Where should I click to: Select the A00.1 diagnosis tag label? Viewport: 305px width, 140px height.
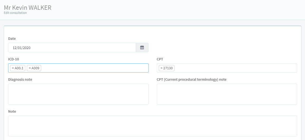click(x=19, y=68)
